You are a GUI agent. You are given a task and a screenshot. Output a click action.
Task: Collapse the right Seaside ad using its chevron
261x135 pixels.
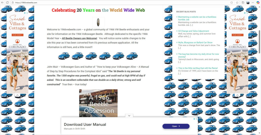[x=237, y=95]
